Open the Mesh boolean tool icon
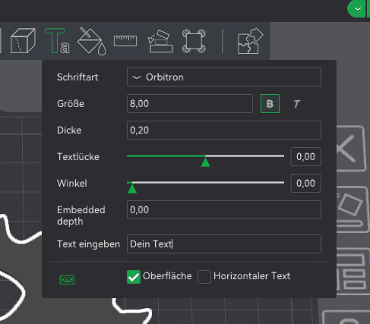This screenshot has height=324, width=370. click(x=160, y=41)
